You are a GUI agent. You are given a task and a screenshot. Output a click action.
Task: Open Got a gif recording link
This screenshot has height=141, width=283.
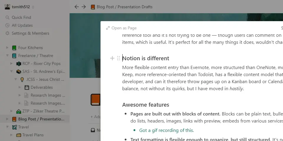point(167,130)
